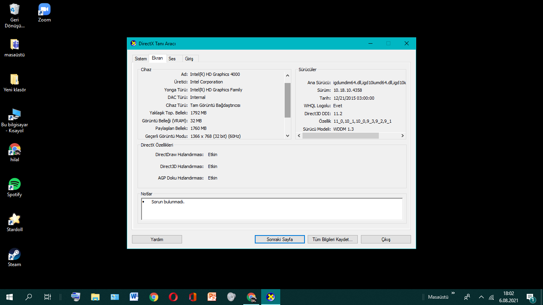Open File Explorer from the taskbar

pyautogui.click(x=95, y=297)
